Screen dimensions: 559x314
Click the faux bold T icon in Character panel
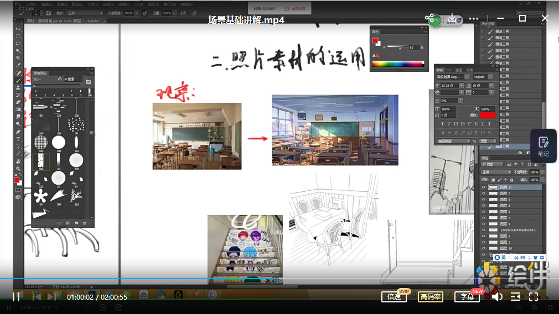[442, 124]
